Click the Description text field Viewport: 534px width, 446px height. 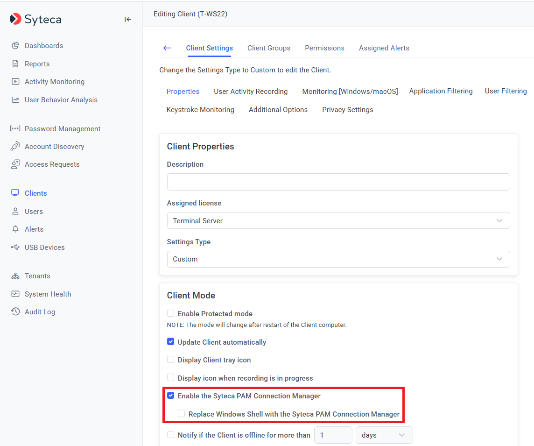(338, 182)
